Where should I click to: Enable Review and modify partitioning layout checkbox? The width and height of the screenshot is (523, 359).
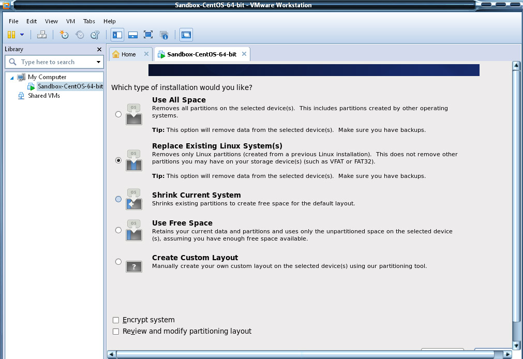(116, 332)
